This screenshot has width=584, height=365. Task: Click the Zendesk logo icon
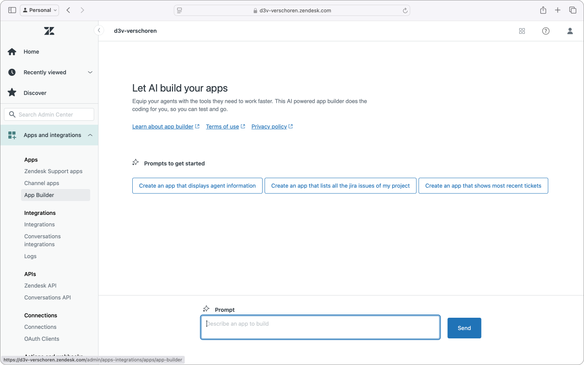coord(49,31)
